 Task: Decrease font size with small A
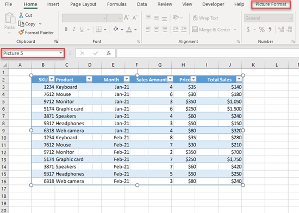tap(135, 18)
